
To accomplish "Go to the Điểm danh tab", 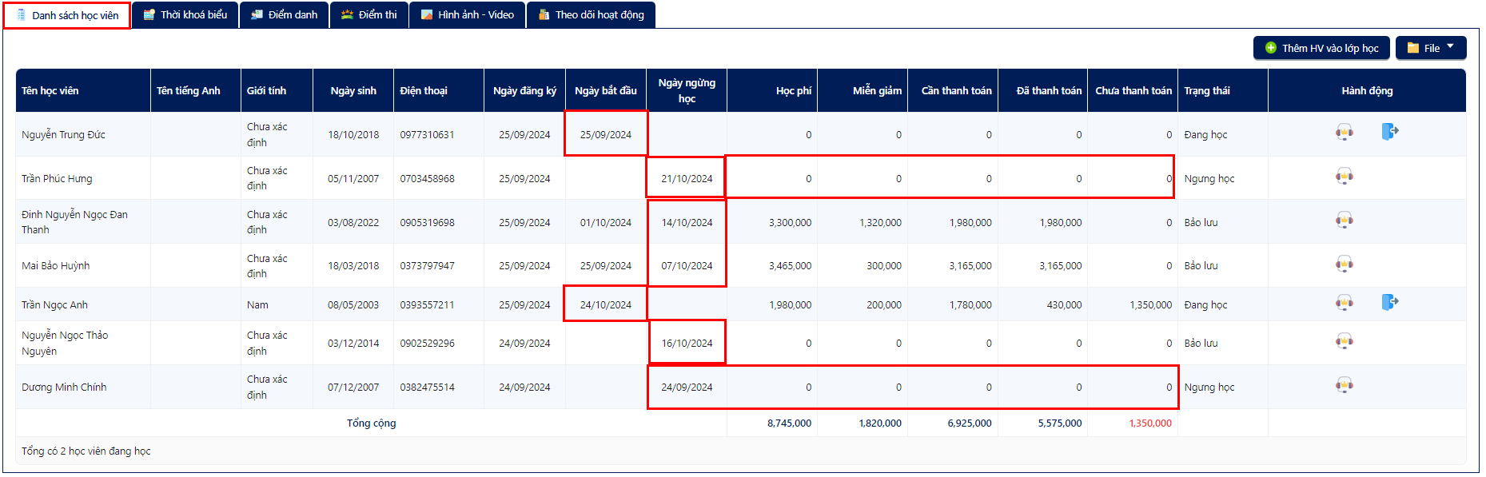I will (284, 14).
